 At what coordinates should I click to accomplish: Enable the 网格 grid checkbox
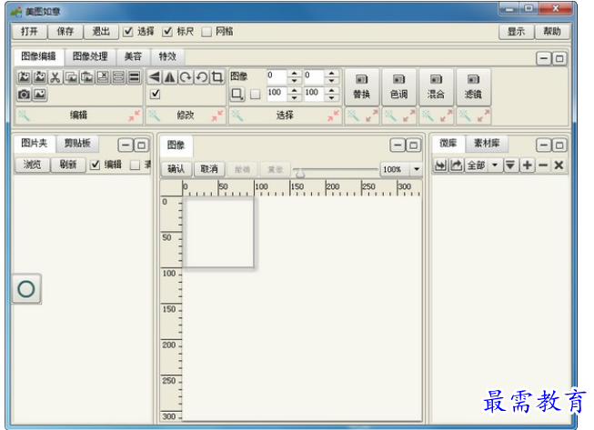pyautogui.click(x=206, y=32)
